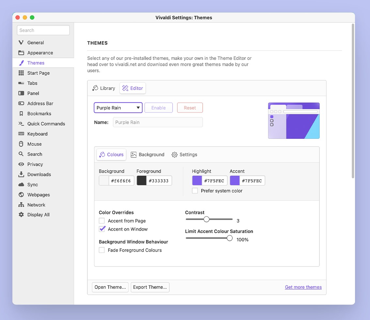The height and width of the screenshot is (320, 370).
Task: Click the Settings tab's gear icon
Action: (x=174, y=154)
